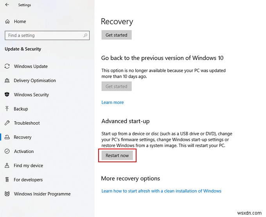The image size is (266, 217).
Task: Click the For developers tools icon
Action: [x=7, y=179]
